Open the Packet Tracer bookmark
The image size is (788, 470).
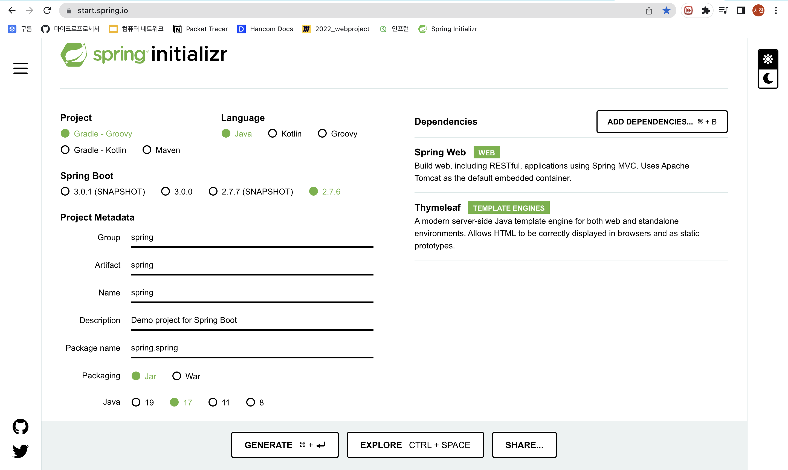click(x=201, y=29)
